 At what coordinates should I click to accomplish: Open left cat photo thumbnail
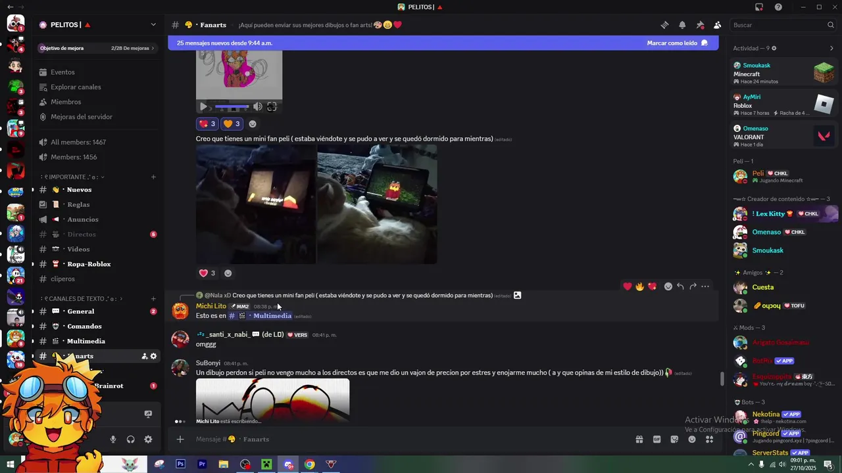[256, 204]
